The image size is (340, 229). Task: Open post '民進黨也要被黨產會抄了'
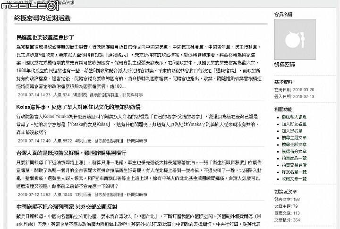click(x=45, y=37)
